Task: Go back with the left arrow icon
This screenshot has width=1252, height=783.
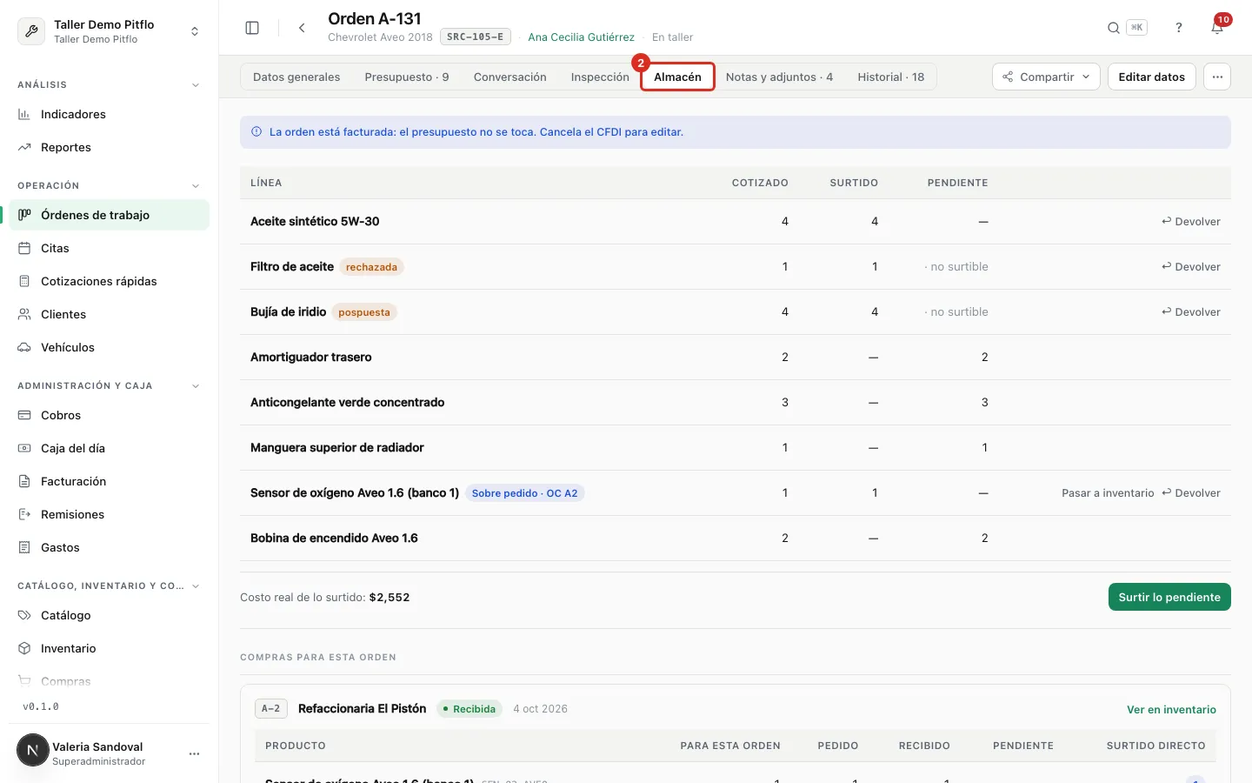Action: (x=302, y=28)
